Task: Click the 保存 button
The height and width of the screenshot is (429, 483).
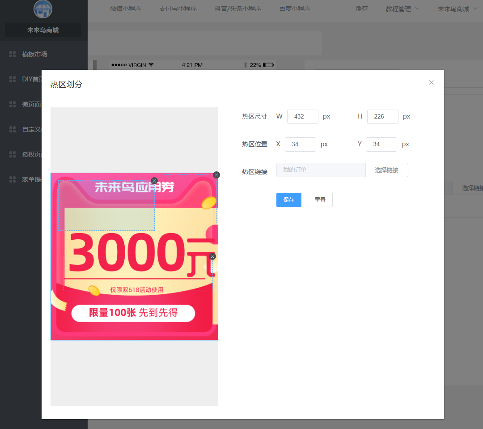Action: point(288,200)
